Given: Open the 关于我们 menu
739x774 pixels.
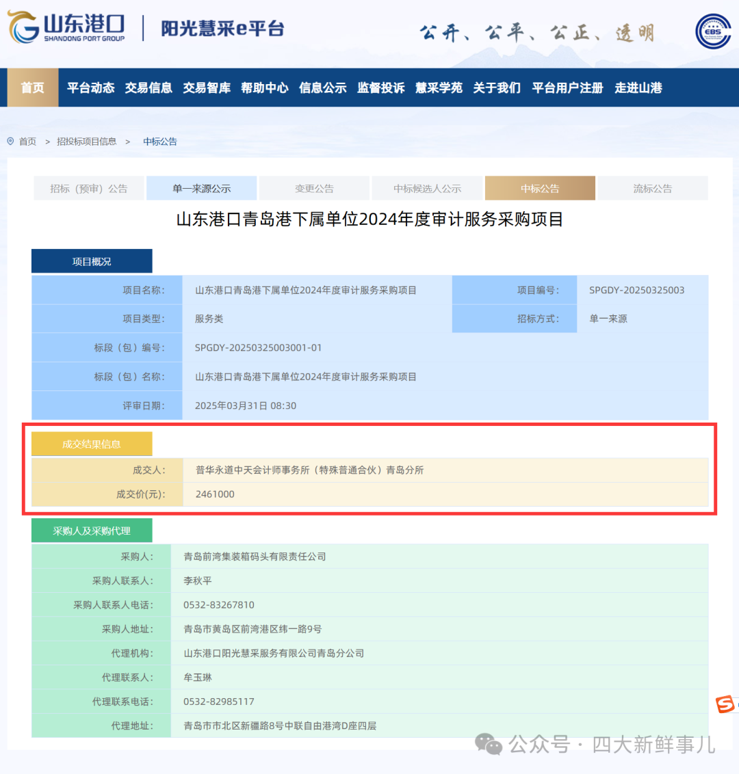Looking at the screenshot, I should [497, 88].
